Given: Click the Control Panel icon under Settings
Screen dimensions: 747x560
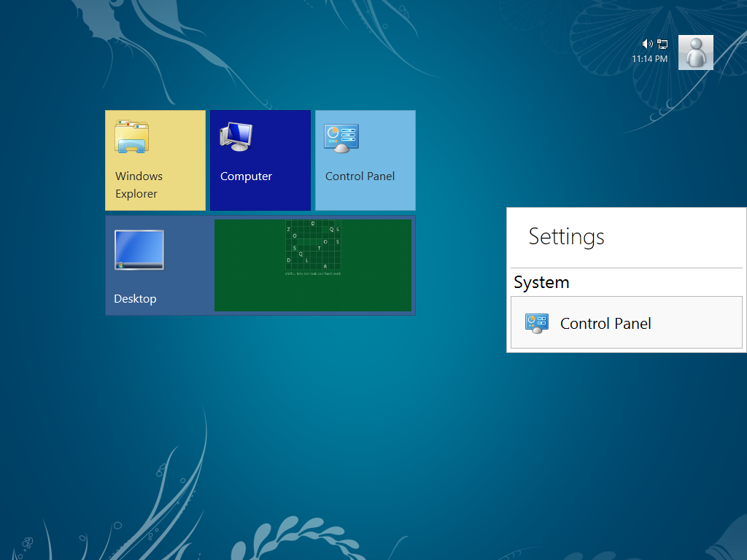Looking at the screenshot, I should click(536, 323).
